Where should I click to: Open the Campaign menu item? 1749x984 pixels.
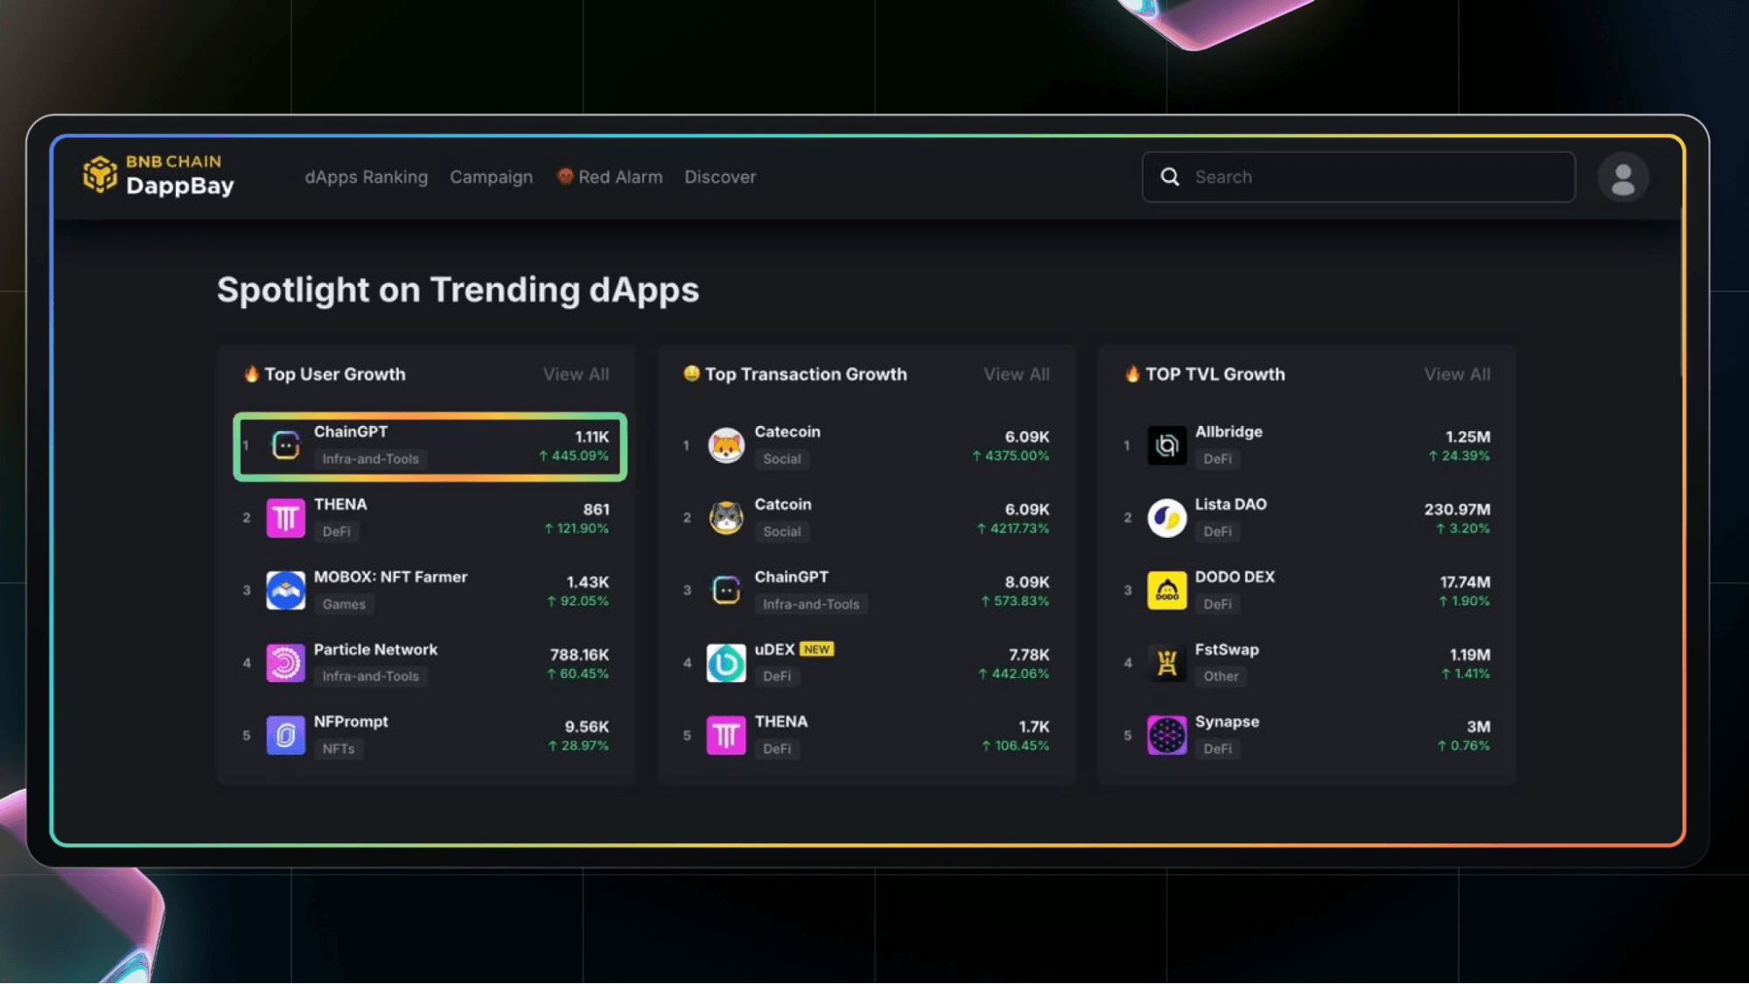(x=491, y=177)
